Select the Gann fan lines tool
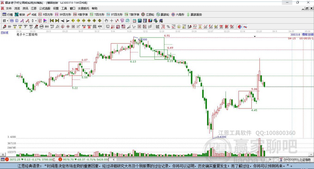Screen dimensions: 314x169 (113, 27)
